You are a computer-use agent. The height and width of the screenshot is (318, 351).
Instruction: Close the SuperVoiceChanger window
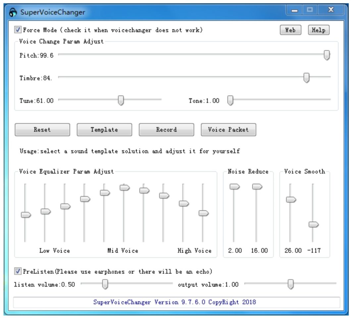click(331, 10)
